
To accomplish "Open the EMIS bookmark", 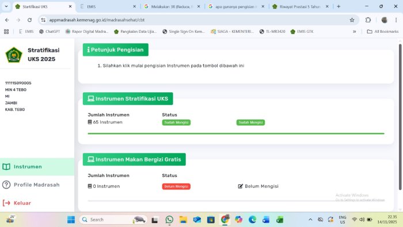I will [26, 32].
